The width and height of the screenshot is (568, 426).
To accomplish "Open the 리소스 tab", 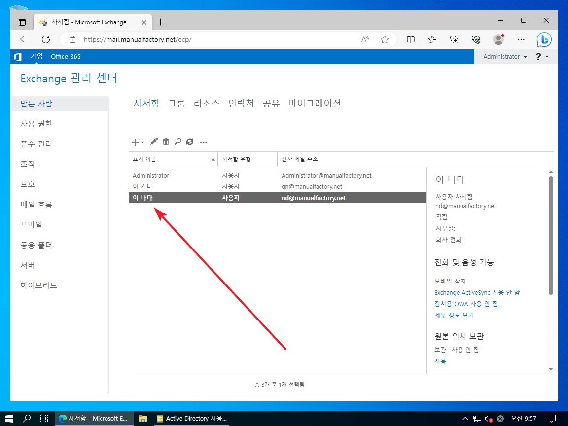I will click(207, 103).
